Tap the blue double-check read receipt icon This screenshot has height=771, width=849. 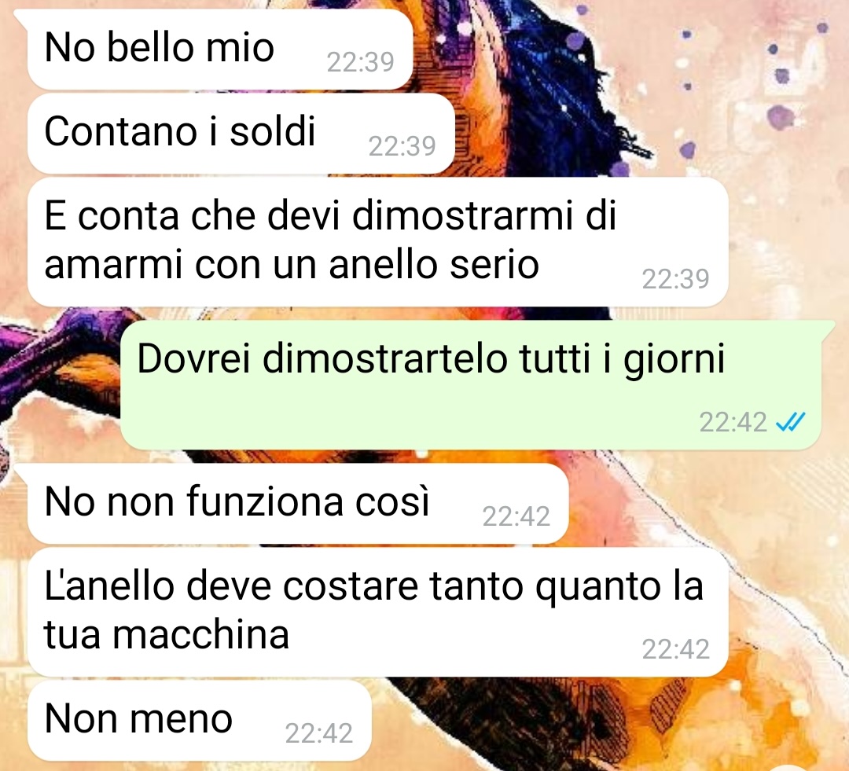[791, 422]
